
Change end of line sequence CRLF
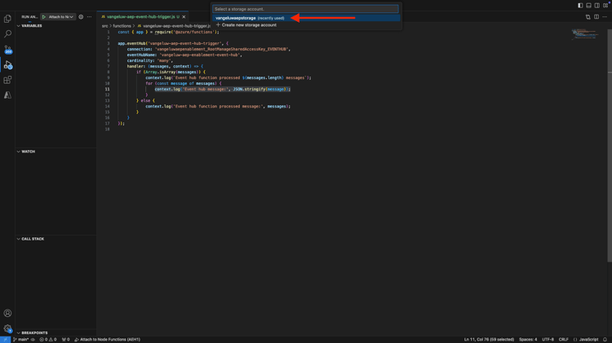[563, 340]
